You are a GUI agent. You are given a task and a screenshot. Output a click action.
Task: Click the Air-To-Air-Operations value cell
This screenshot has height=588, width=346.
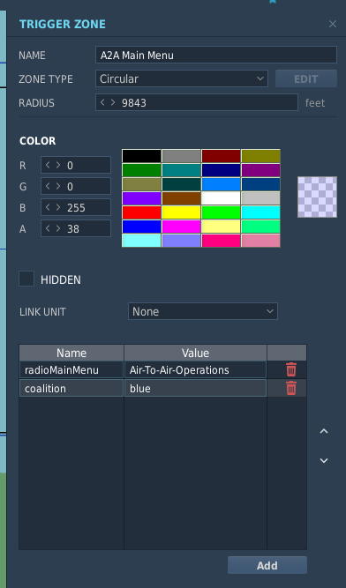[x=195, y=369]
